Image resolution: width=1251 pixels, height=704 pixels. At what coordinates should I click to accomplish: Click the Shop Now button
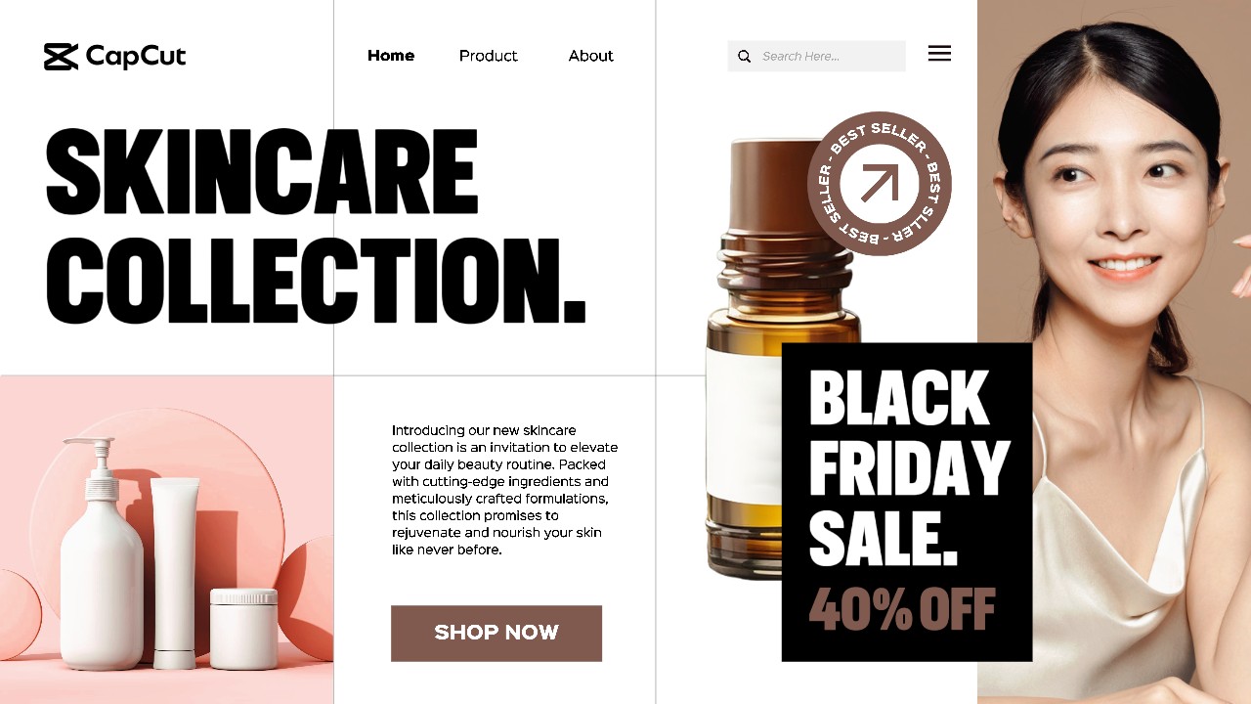(496, 633)
